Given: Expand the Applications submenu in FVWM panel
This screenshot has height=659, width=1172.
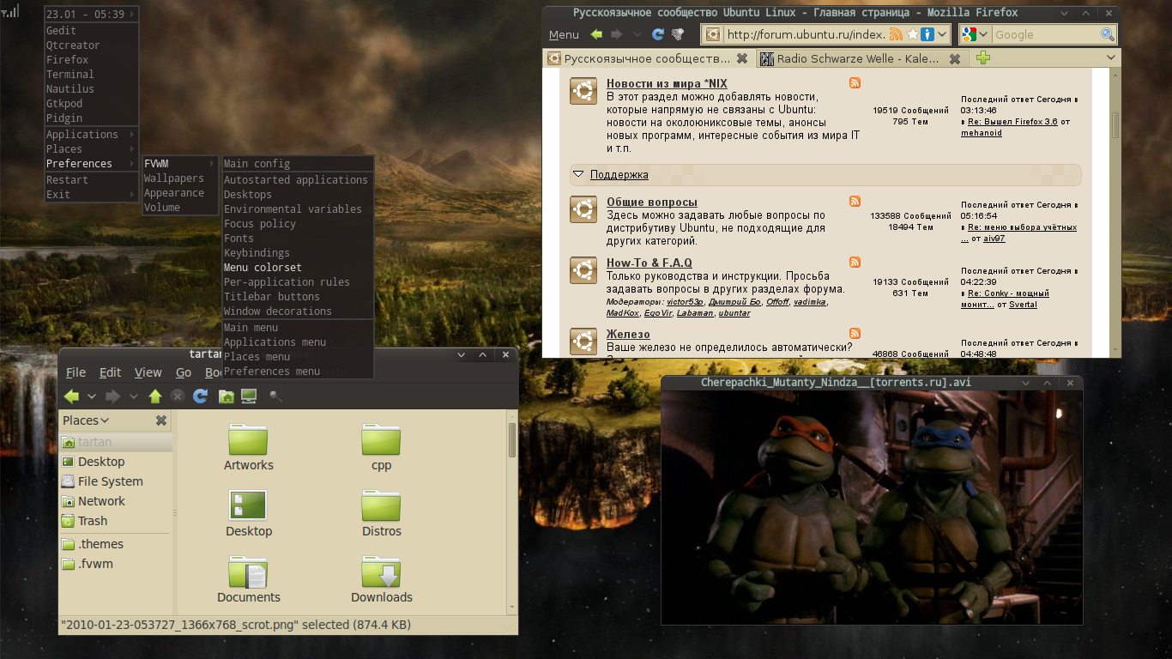Looking at the screenshot, I should point(92,135).
